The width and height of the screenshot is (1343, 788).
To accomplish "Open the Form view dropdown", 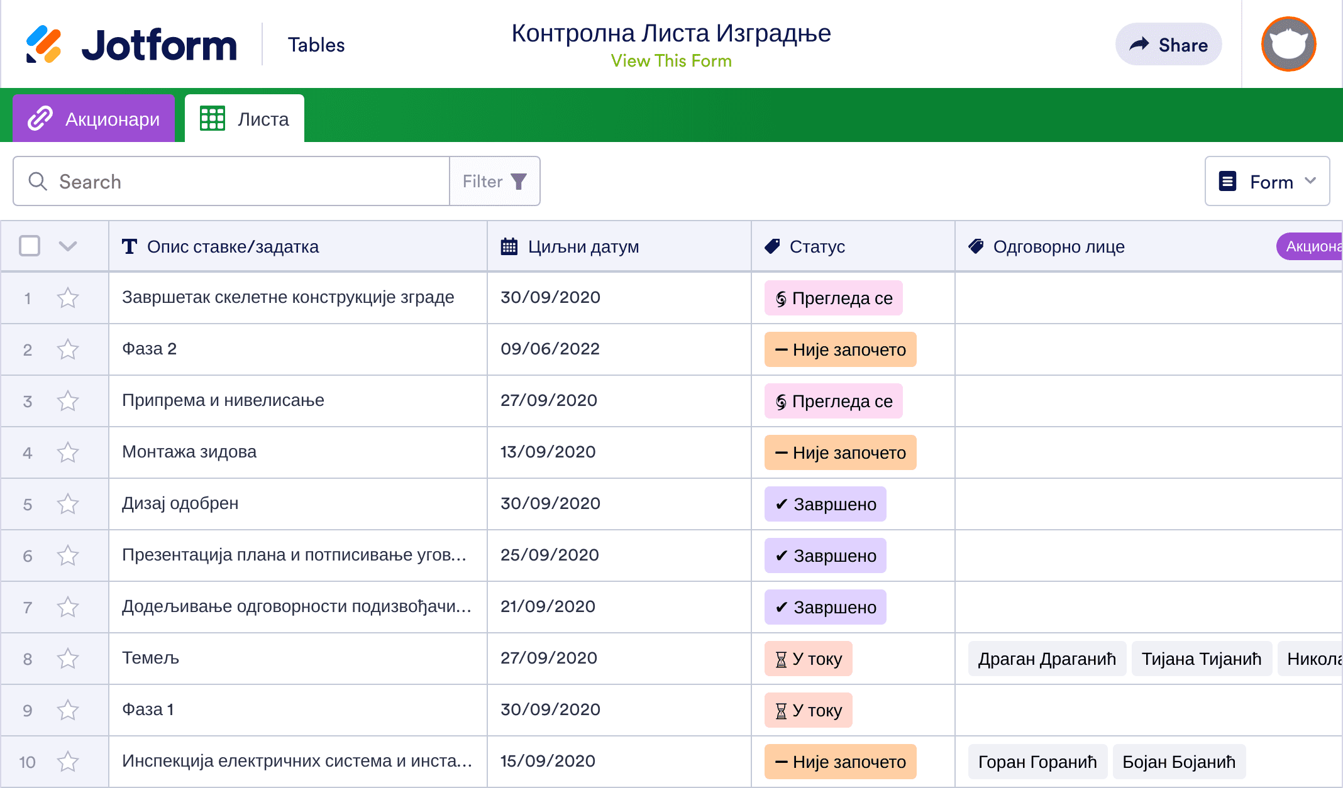I will pos(1267,181).
